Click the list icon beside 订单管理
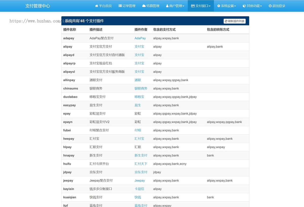304x207 pixels. [120, 6]
